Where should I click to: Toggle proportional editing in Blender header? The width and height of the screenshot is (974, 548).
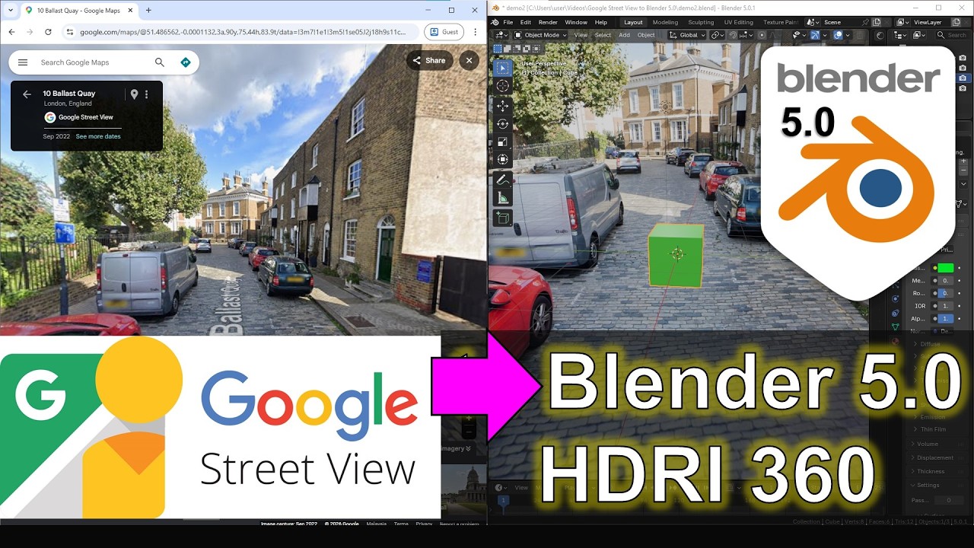(760, 35)
